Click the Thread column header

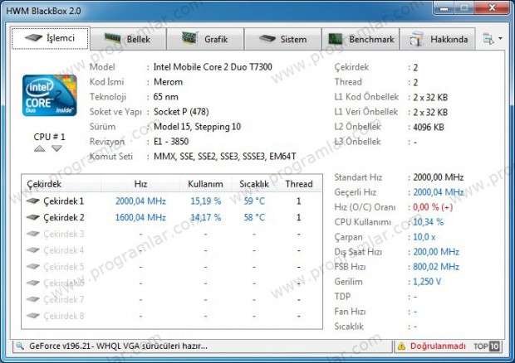coord(298,184)
